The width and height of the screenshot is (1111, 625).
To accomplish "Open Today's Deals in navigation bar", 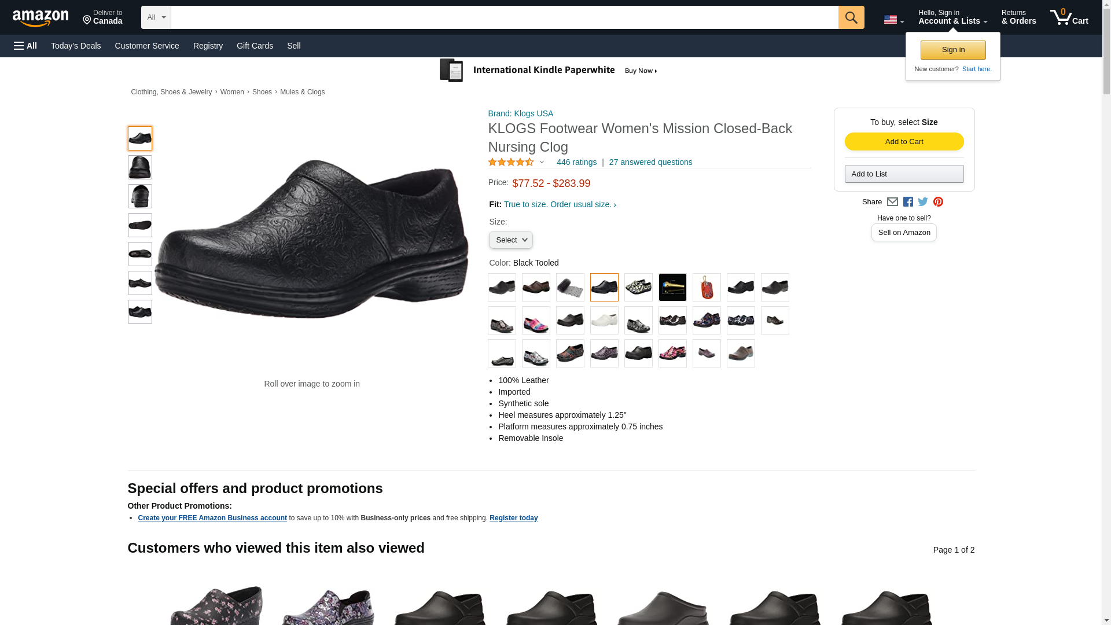I will [x=76, y=46].
